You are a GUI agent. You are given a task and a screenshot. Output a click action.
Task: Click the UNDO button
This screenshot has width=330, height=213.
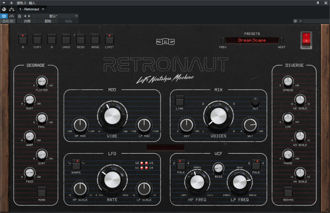(x=66, y=39)
